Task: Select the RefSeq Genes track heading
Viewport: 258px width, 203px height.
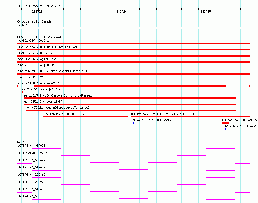Action: tap(30, 142)
